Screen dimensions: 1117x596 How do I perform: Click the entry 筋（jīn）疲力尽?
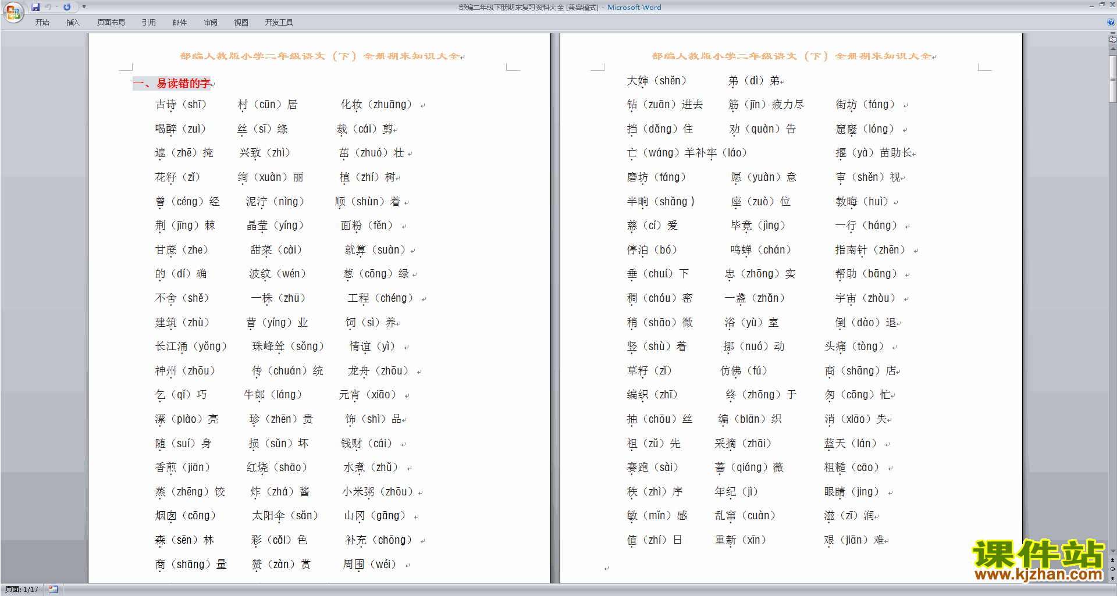coord(766,105)
